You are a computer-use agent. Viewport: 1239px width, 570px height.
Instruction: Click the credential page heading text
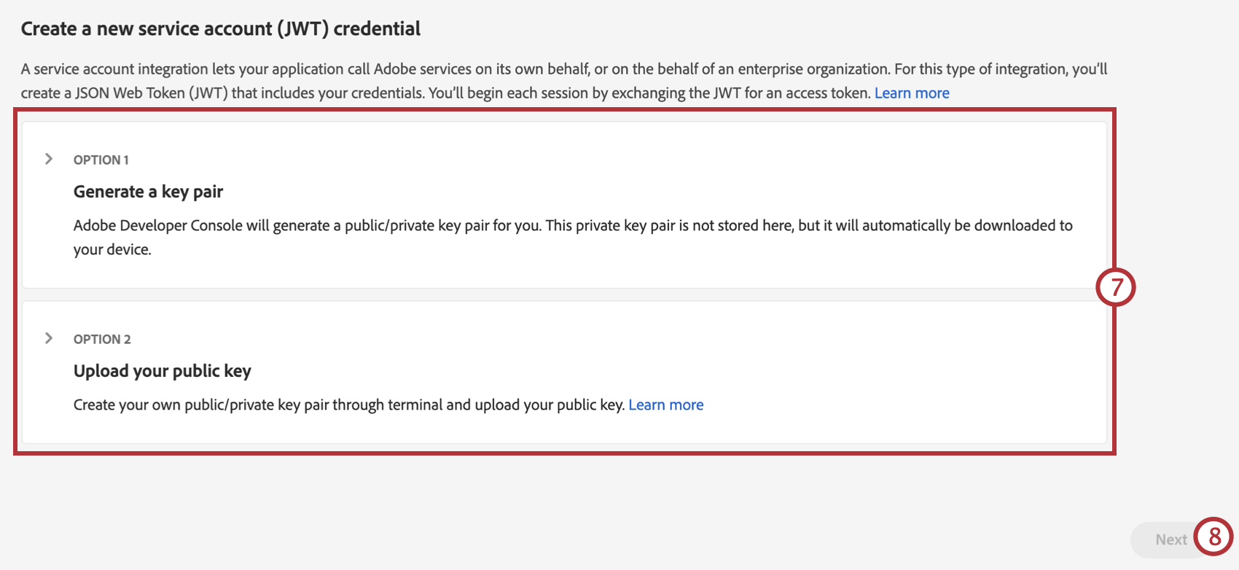pos(221,28)
